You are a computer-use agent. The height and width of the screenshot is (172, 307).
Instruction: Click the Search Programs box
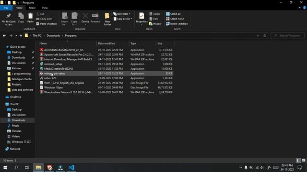287,36
